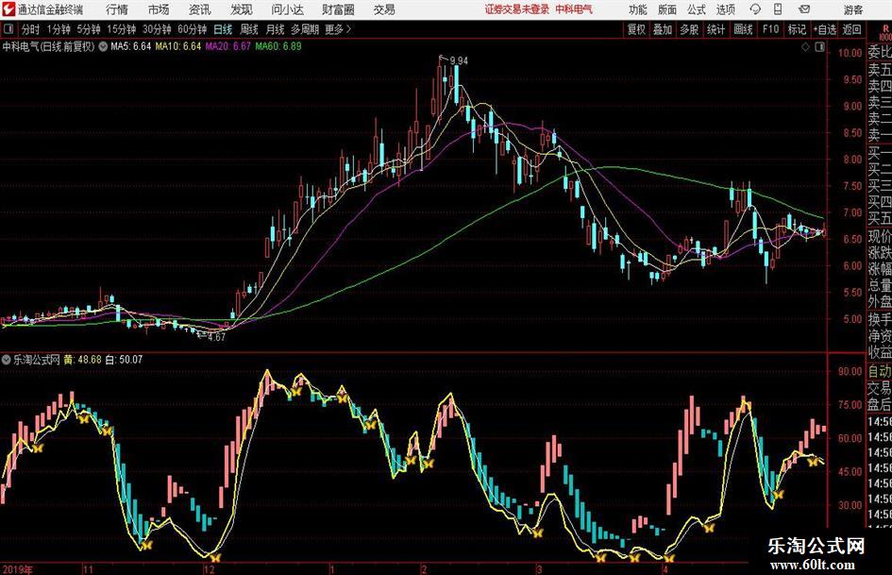The image size is (892, 575).
Task: Click the MA5: 6.64 label
Action: [131, 46]
